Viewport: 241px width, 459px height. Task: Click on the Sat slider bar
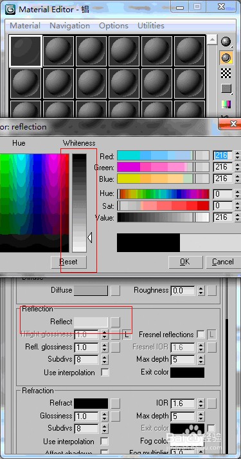pyautogui.click(x=163, y=206)
